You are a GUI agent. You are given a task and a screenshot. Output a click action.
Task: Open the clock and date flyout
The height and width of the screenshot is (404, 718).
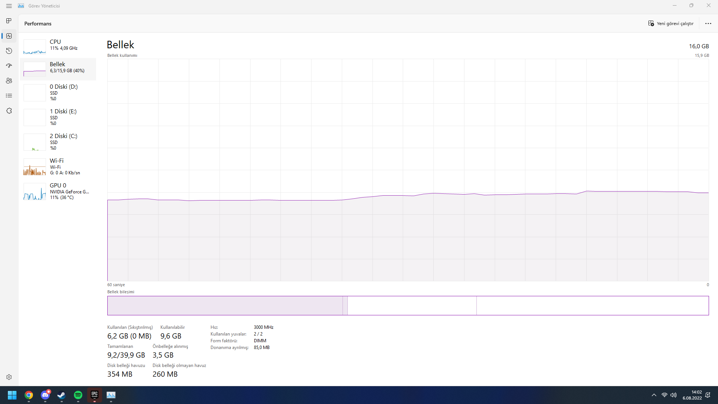click(692, 395)
